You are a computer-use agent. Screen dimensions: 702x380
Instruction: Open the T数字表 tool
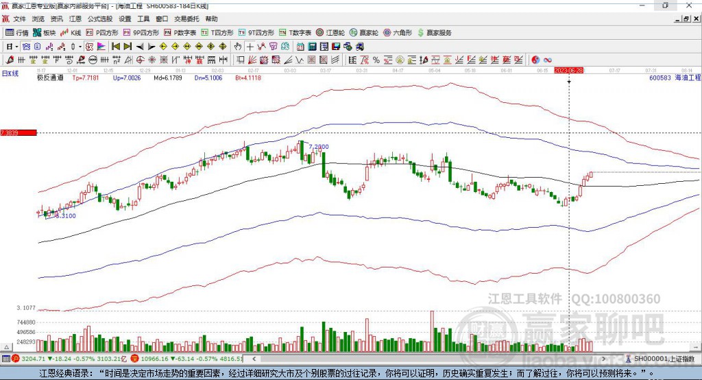[x=295, y=33]
